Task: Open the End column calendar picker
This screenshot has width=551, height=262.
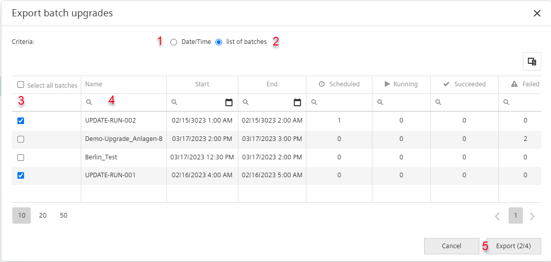Action: coord(297,103)
